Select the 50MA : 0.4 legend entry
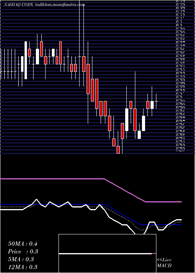 [x=23, y=244]
